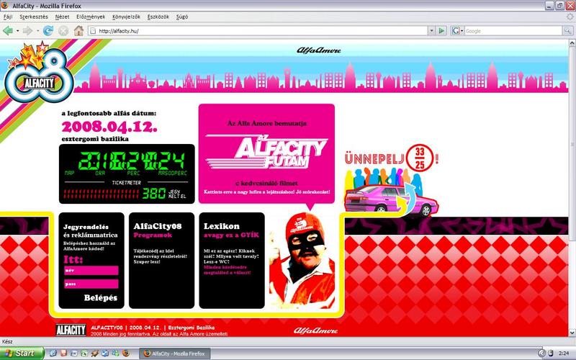Click the ticketmeter 380 counter

(x=153, y=193)
